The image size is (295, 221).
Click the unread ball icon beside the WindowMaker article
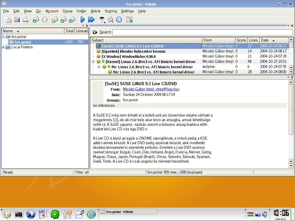[99, 56]
